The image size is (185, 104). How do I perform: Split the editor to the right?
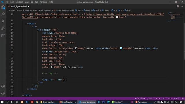(177, 6)
